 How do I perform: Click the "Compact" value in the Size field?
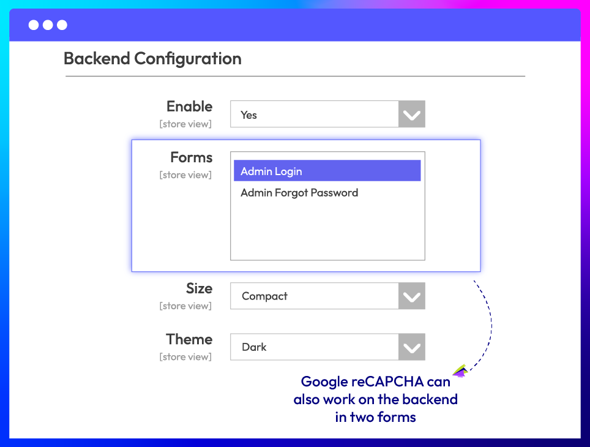click(264, 296)
